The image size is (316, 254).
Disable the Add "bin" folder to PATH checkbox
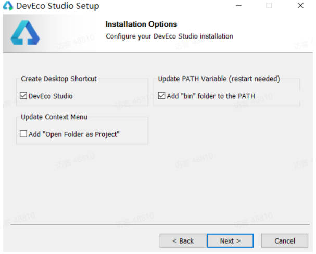point(161,96)
